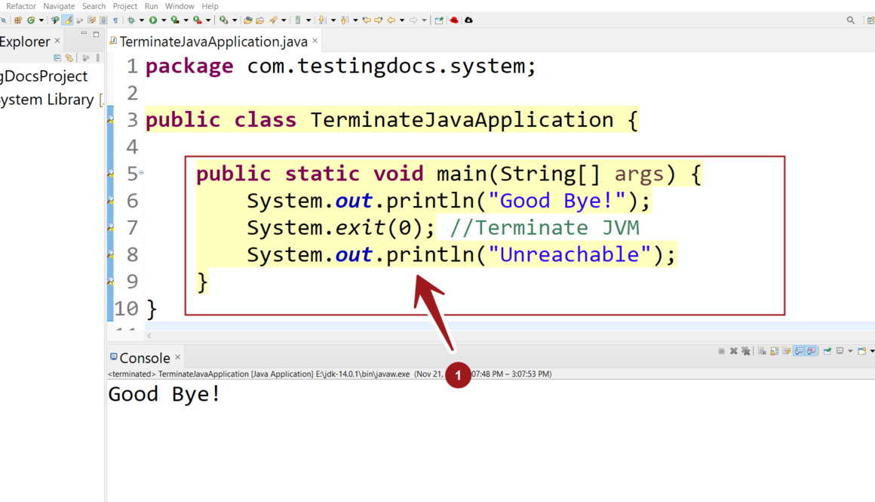
Task: Open the Debug button dropdown arrow
Action: pos(141,20)
